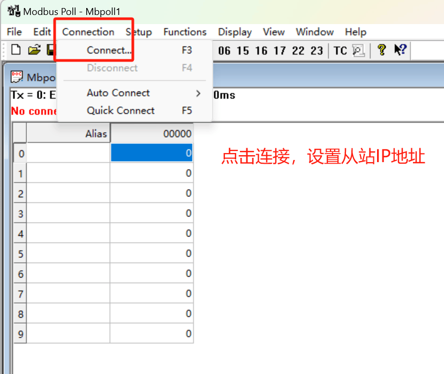
Task: Select the value cell in row 5
Action: point(152,253)
